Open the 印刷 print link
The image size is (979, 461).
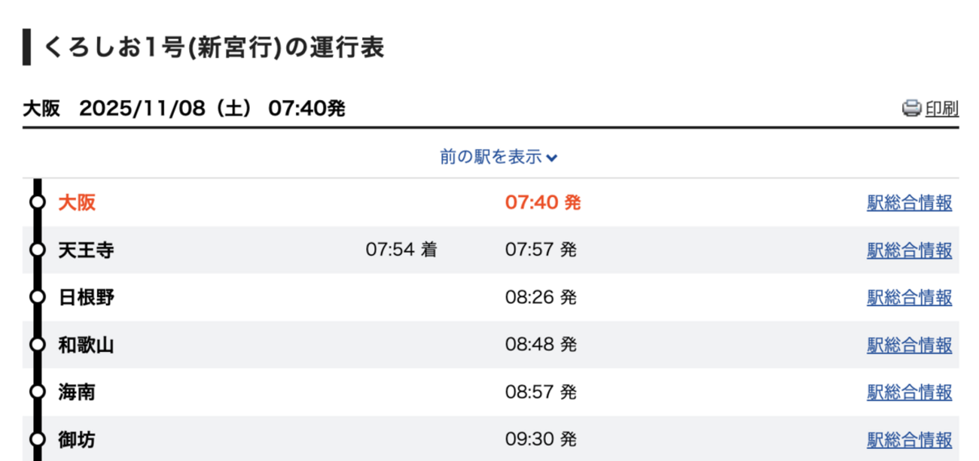coord(941,109)
